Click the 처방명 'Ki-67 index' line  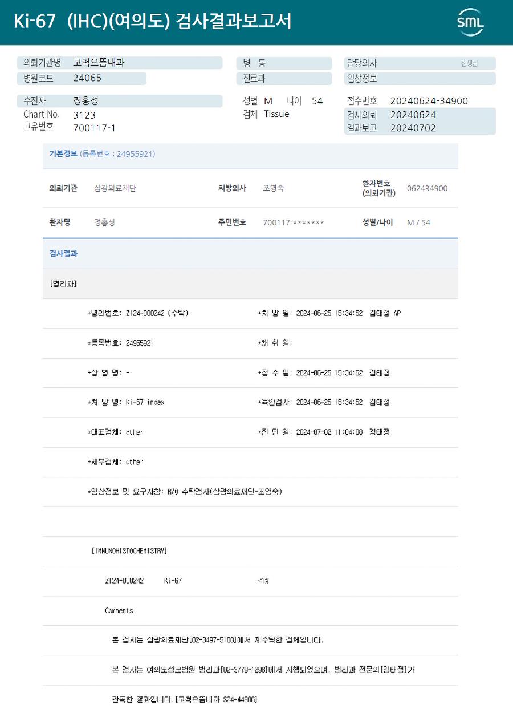pyautogui.click(x=125, y=402)
